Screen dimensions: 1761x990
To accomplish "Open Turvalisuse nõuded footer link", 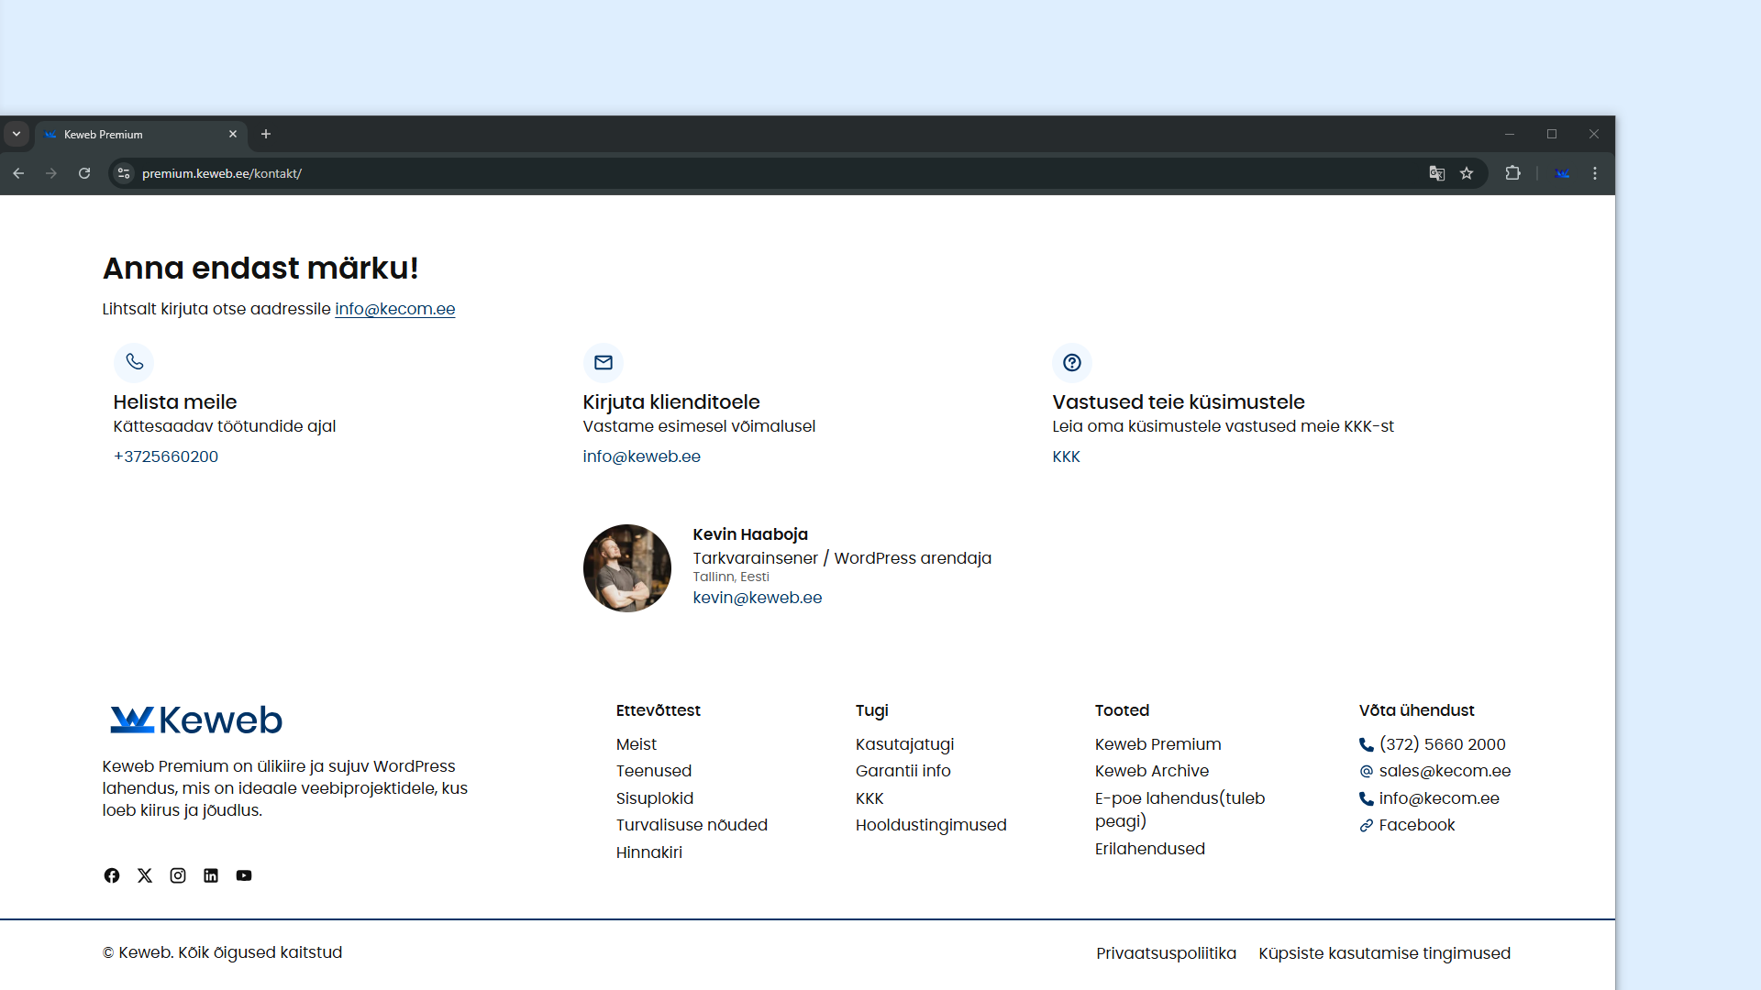I will [x=692, y=825].
